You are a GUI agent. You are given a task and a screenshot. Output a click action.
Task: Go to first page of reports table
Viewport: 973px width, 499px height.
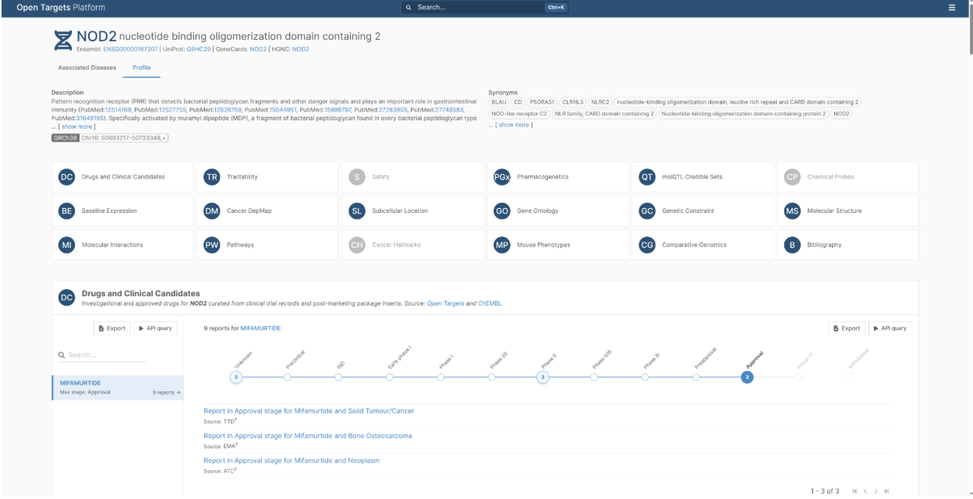coord(854,491)
